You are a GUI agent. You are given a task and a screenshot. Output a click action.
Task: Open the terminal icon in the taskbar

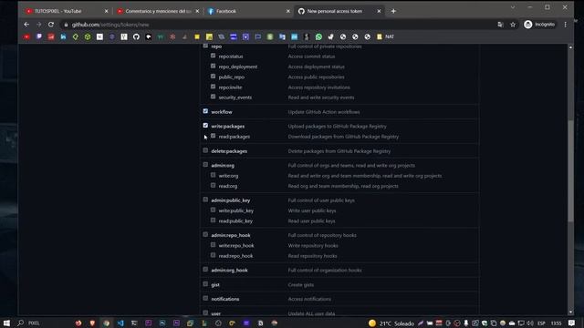[134, 323]
